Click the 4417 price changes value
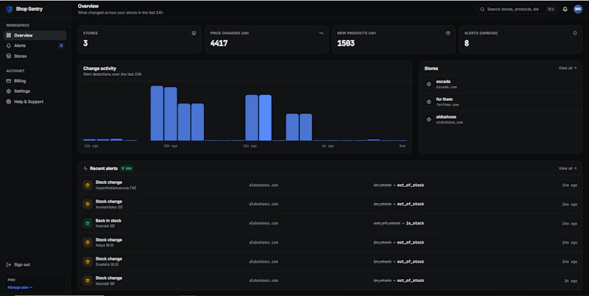Viewport: 589px width, 296px height. [x=219, y=43]
